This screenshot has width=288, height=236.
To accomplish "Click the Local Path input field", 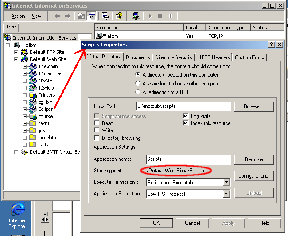I will pos(183,106).
